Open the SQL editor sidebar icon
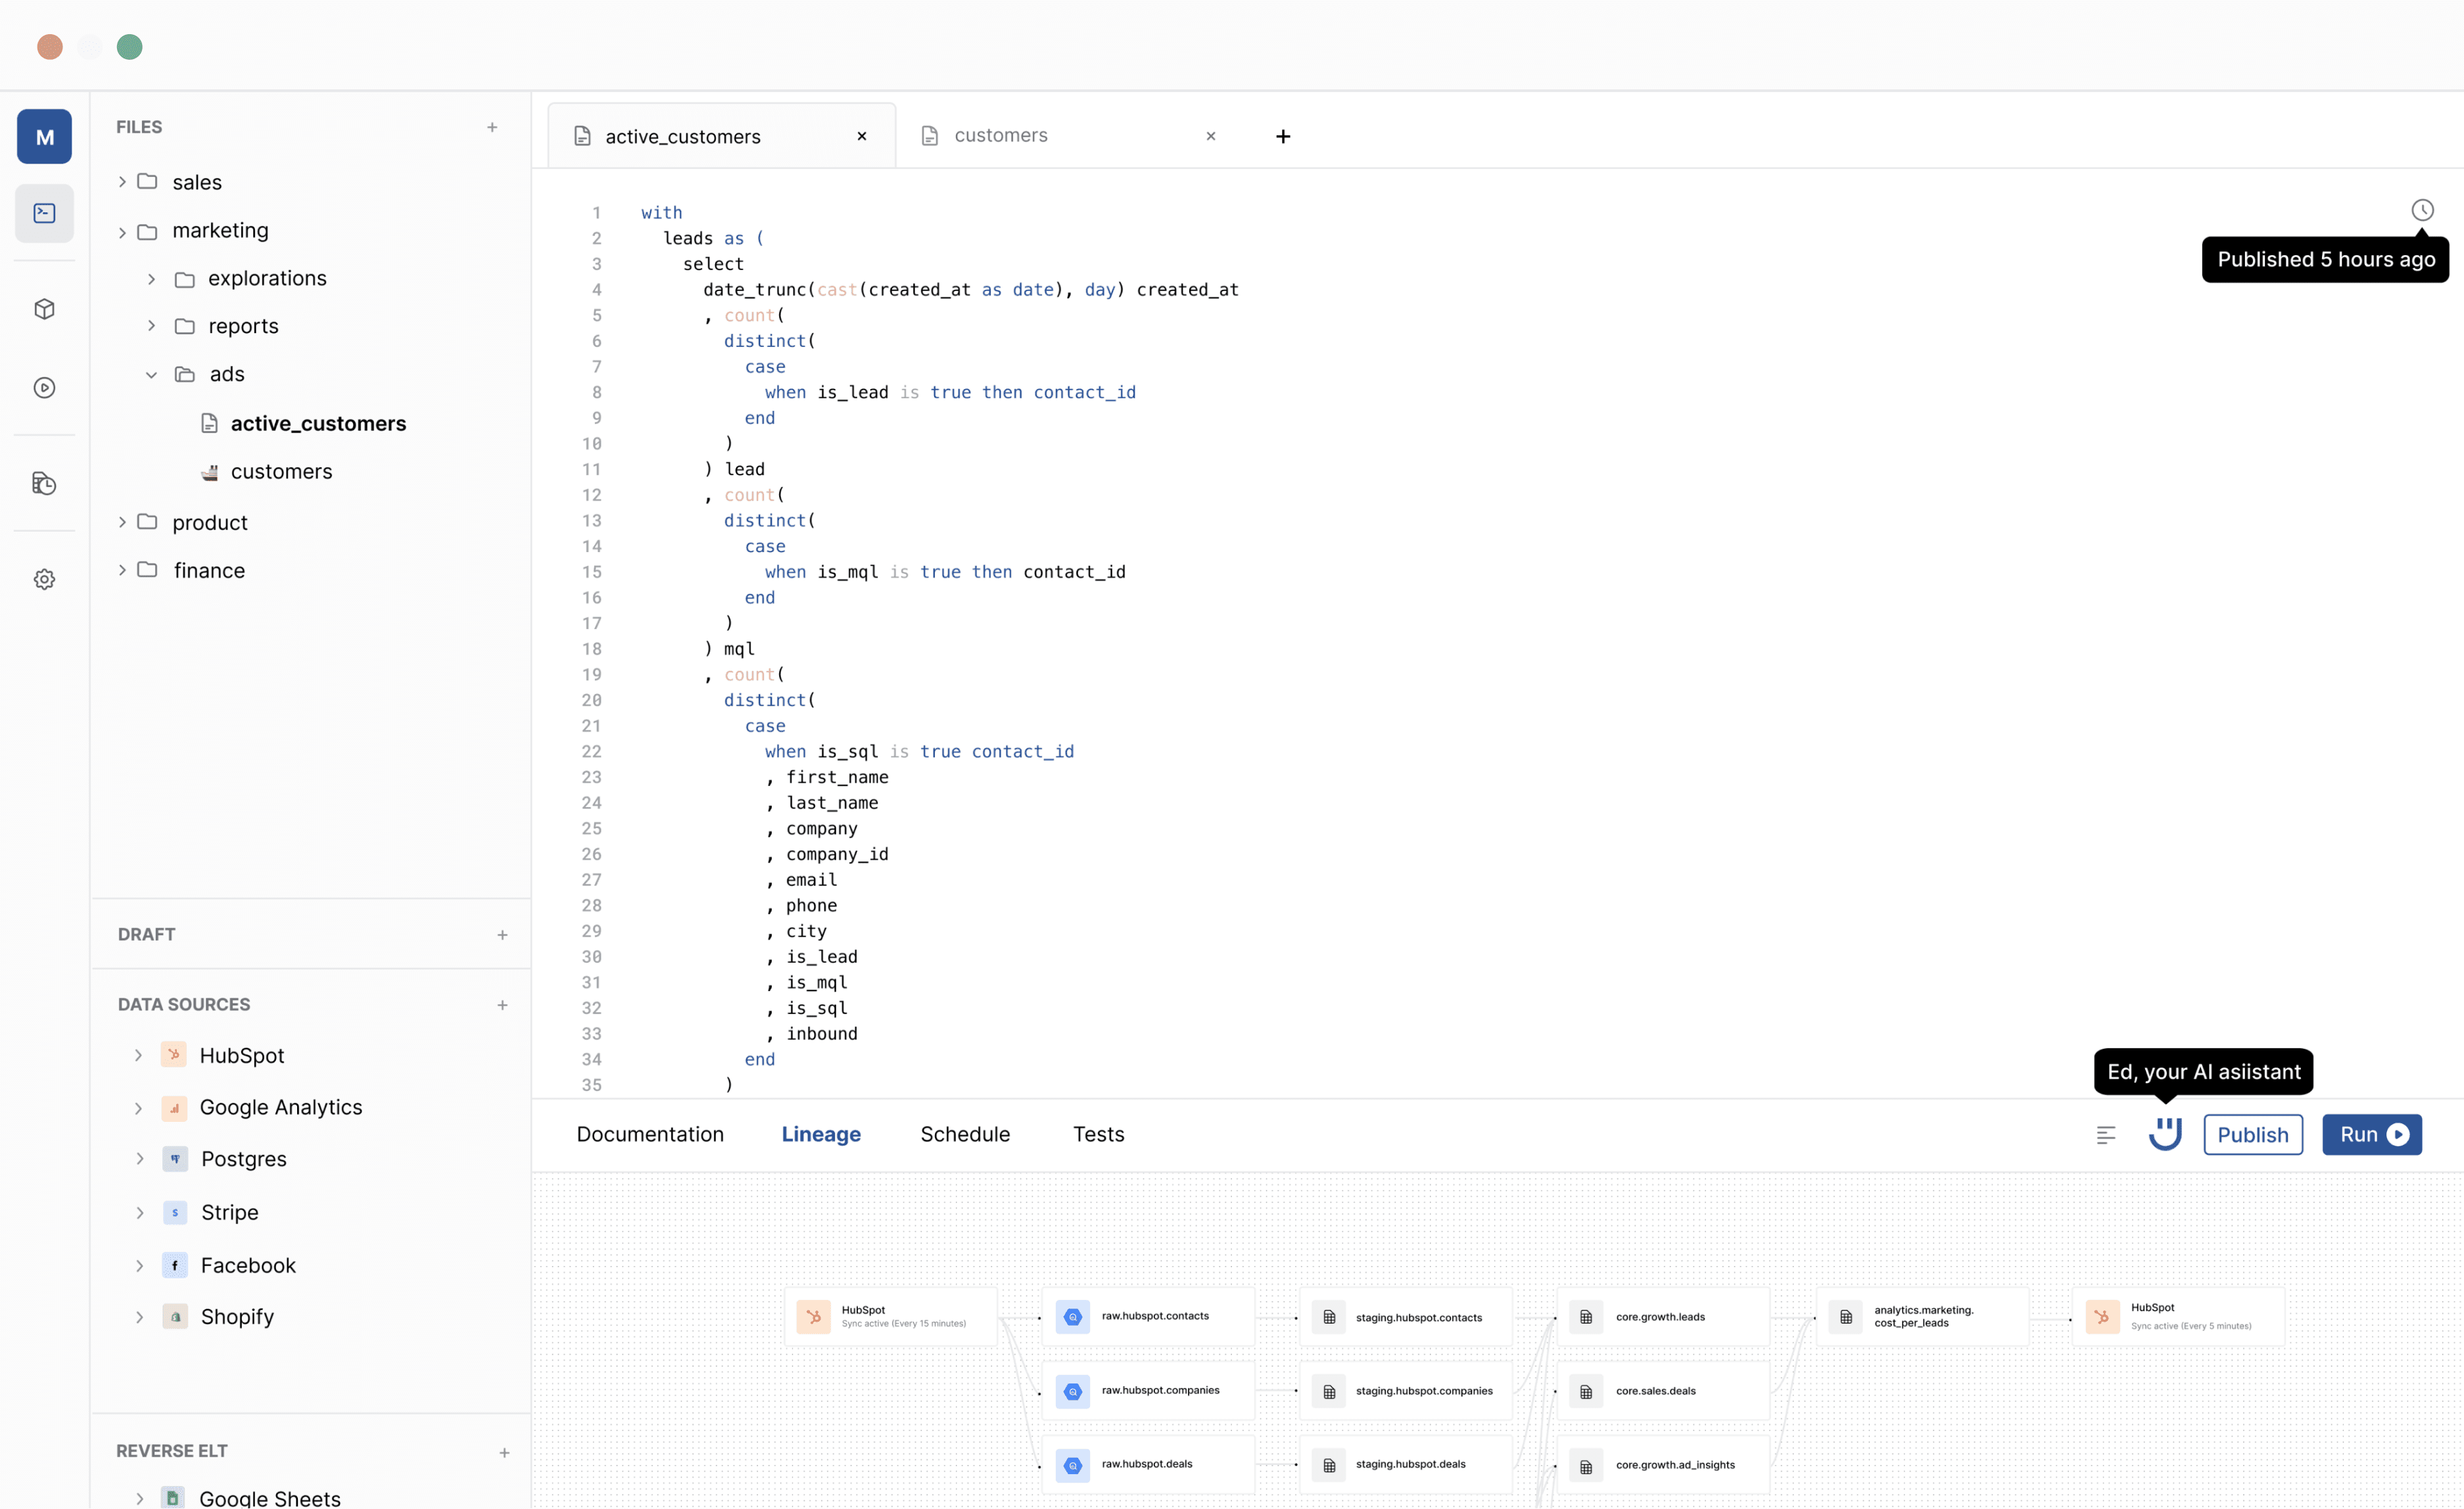This screenshot has width=2464, height=1509. tap(44, 213)
